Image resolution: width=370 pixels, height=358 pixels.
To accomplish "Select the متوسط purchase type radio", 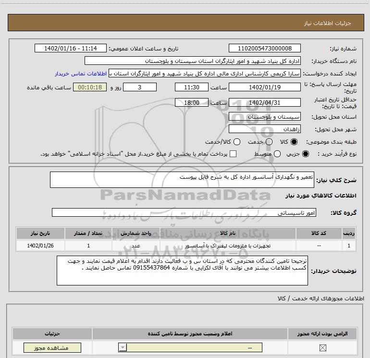I will [277, 154].
